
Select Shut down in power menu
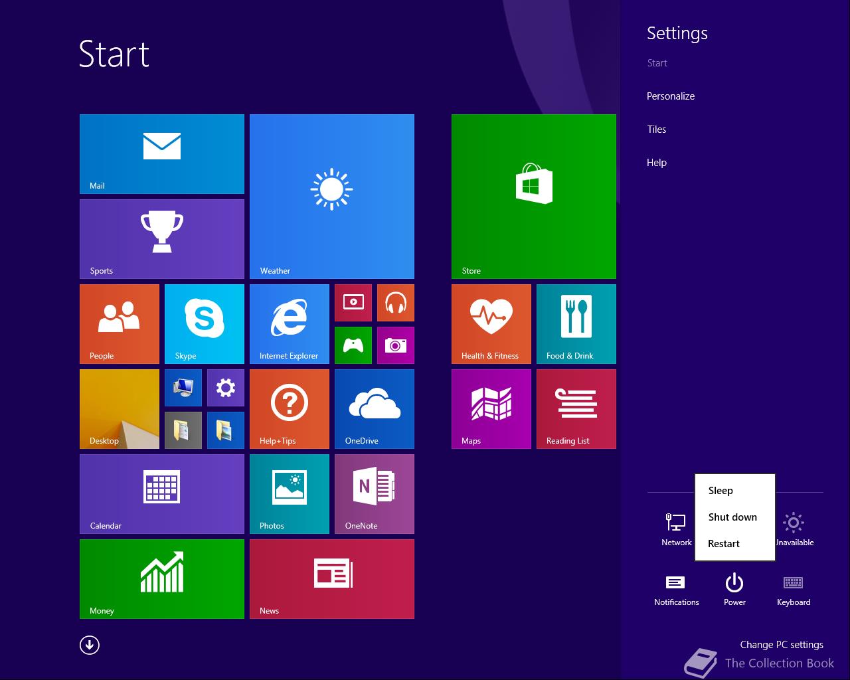click(735, 517)
